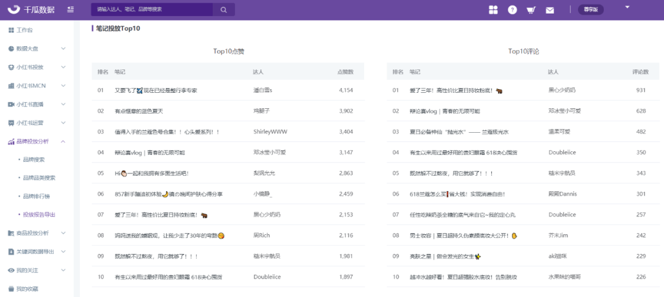Open the shopping cart icon
This screenshot has width=664, height=297.
(531, 10)
